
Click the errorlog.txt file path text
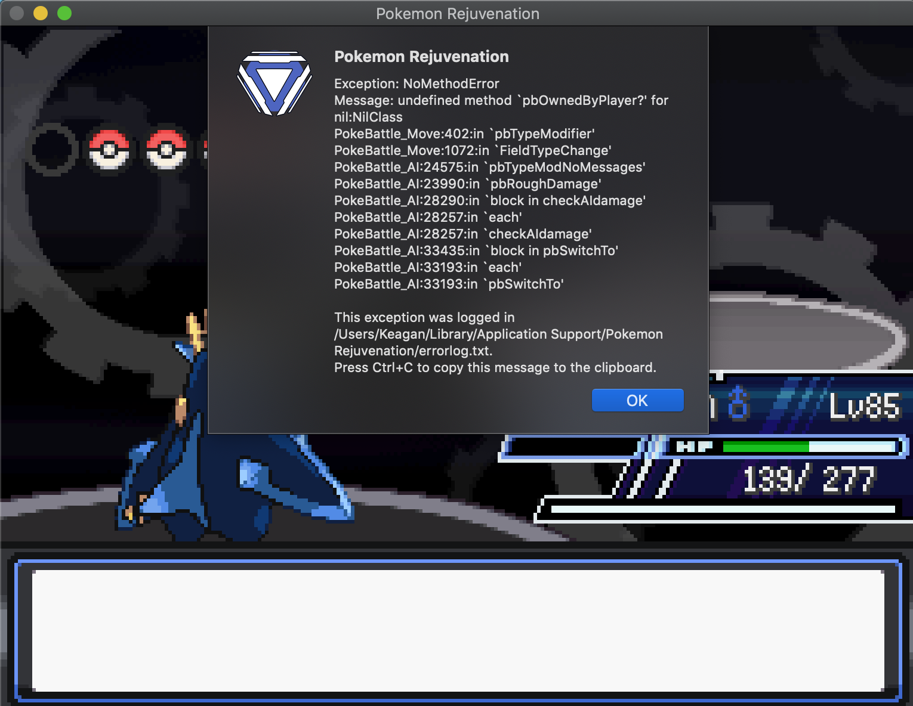pos(498,342)
